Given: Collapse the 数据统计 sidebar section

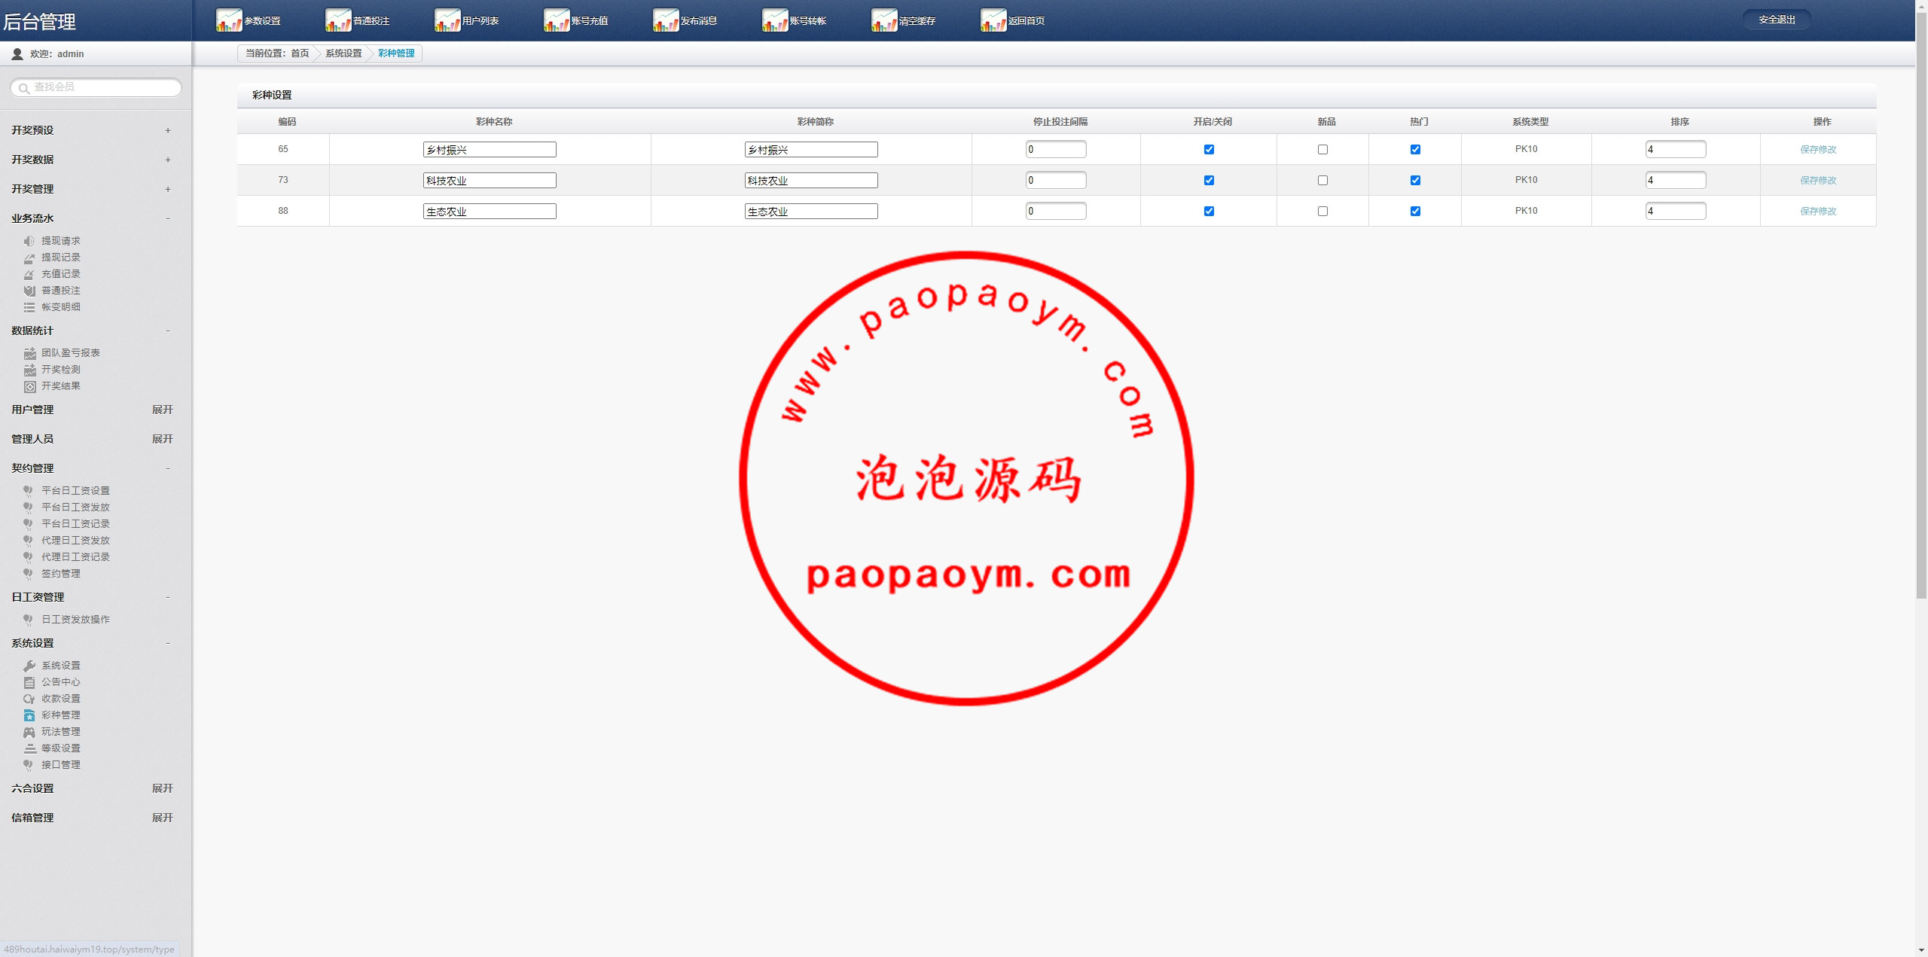Looking at the screenshot, I should pos(168,331).
